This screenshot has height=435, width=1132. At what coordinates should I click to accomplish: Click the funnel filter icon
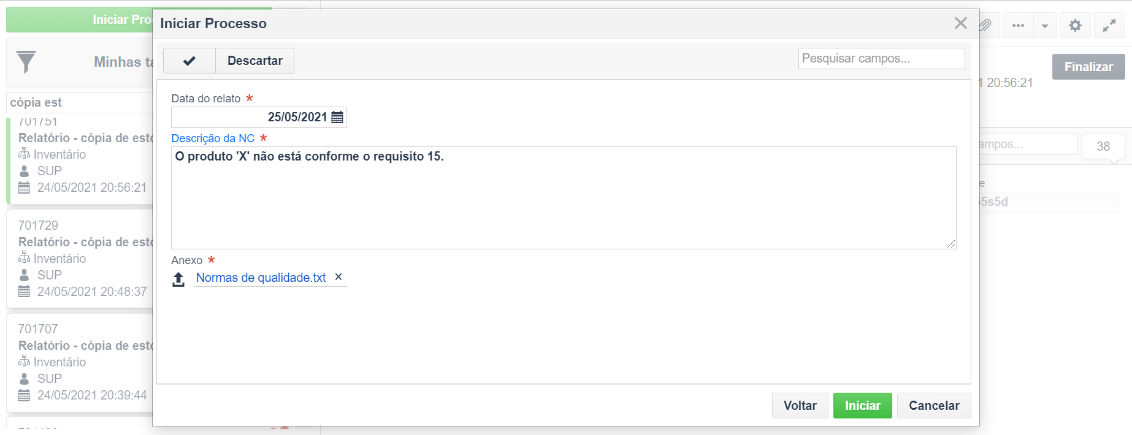pos(26,62)
